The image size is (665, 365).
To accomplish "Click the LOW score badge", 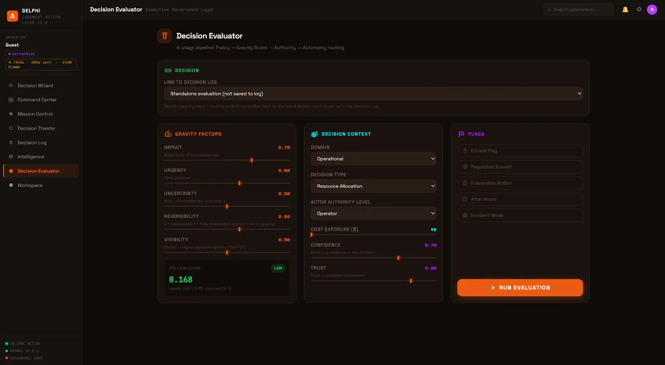I will pos(278,268).
